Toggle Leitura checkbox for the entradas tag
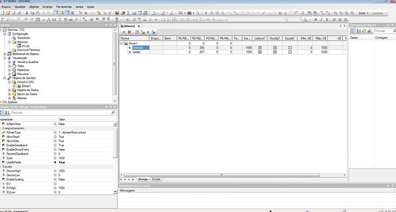 [x=259, y=48]
